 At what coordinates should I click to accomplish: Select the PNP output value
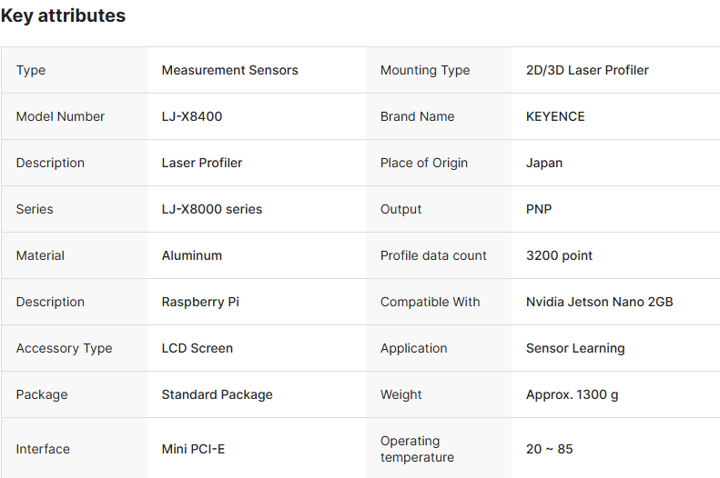coord(539,209)
